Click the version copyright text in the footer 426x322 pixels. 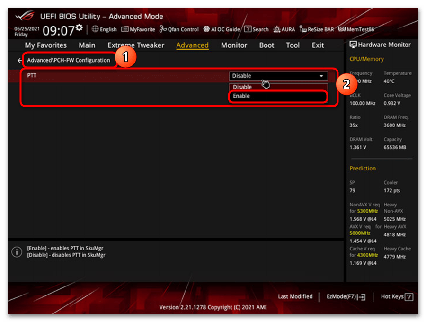[213, 307]
